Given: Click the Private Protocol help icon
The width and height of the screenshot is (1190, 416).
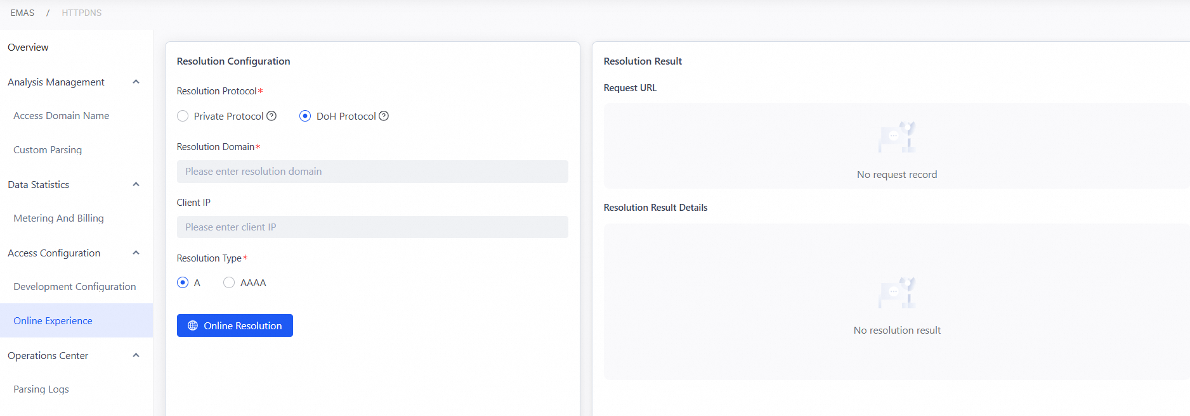Looking at the screenshot, I should [x=271, y=116].
